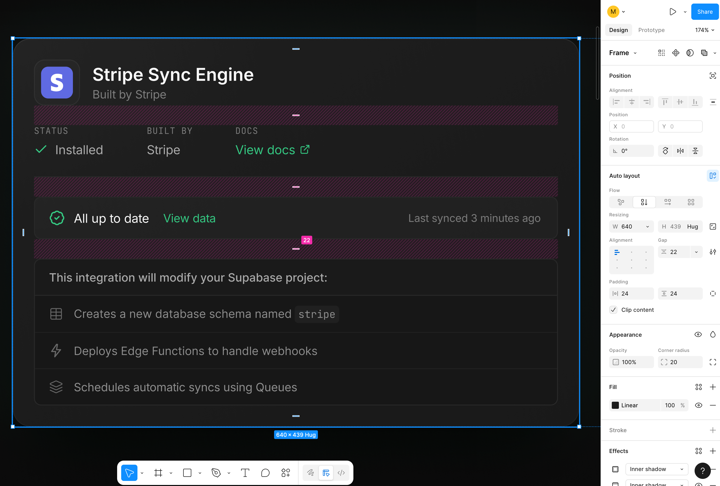Toggle visibility in the Appearance section
Image resolution: width=720 pixels, height=486 pixels.
[x=698, y=335]
